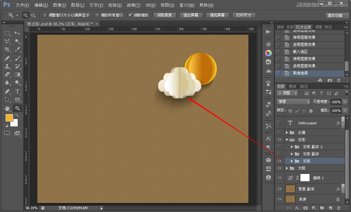351x212 pixels.
Task: Select the Rectangle shape tool
Action: (x=17, y=99)
